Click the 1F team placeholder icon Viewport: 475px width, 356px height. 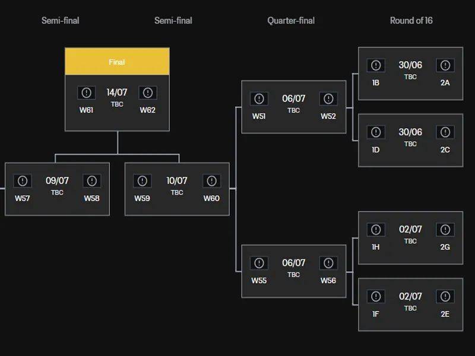click(376, 297)
